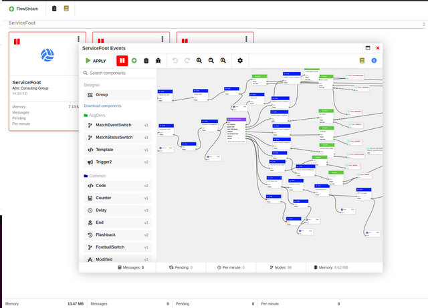Open the three-dot menu of ServiceFoot card
Image resolution: width=428 pixels, height=308 pixels.
point(79,39)
